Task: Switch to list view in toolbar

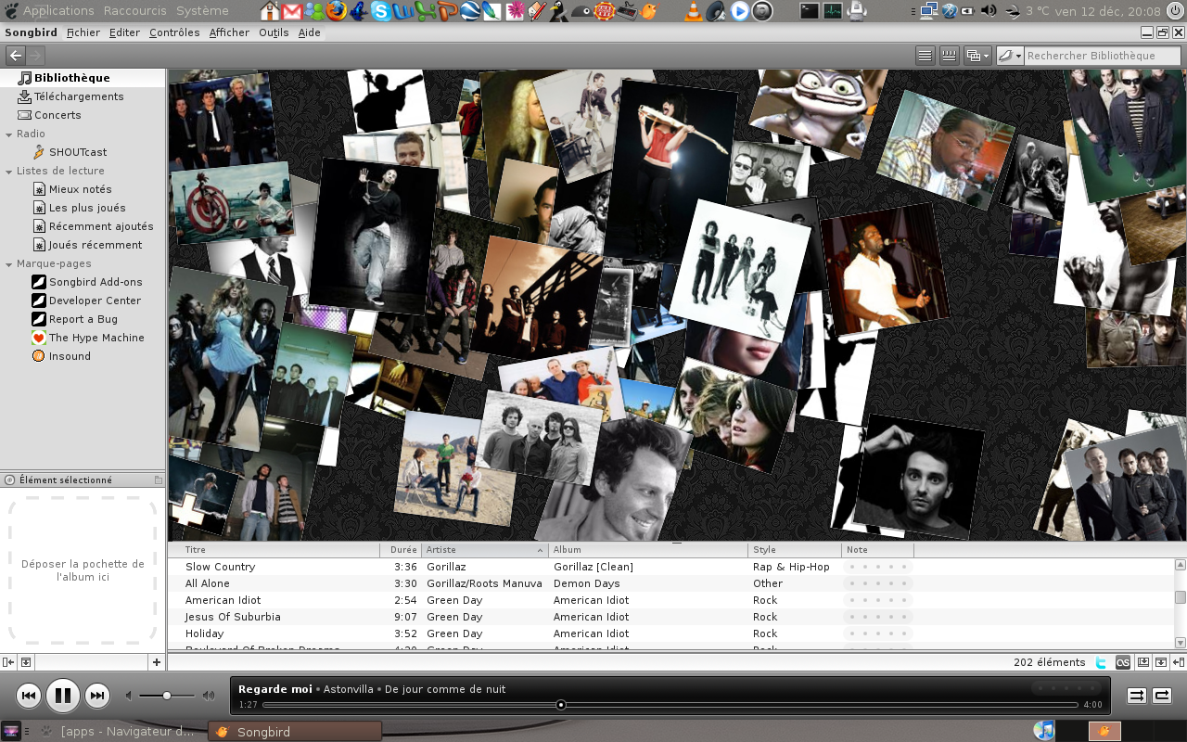Action: pyautogui.click(x=925, y=56)
